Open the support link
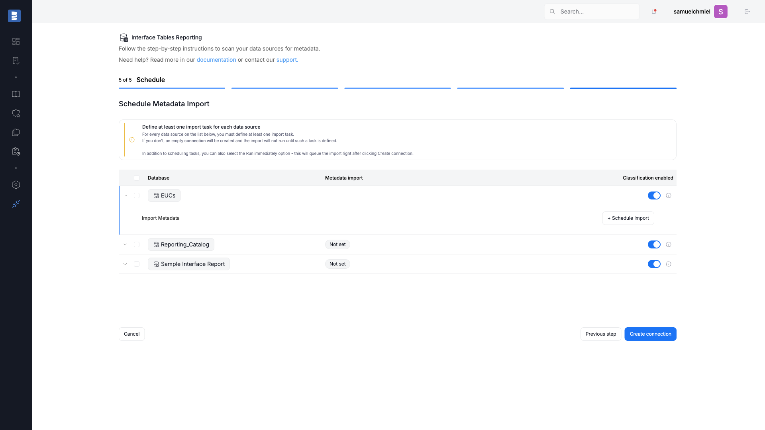The image size is (765, 430). click(x=286, y=60)
